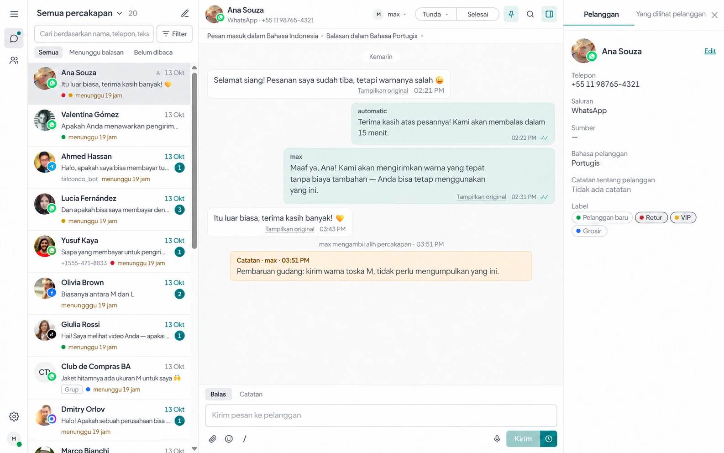The image size is (724, 453).
Task: Open the Valentina Gómez conversation
Action: tap(109, 126)
